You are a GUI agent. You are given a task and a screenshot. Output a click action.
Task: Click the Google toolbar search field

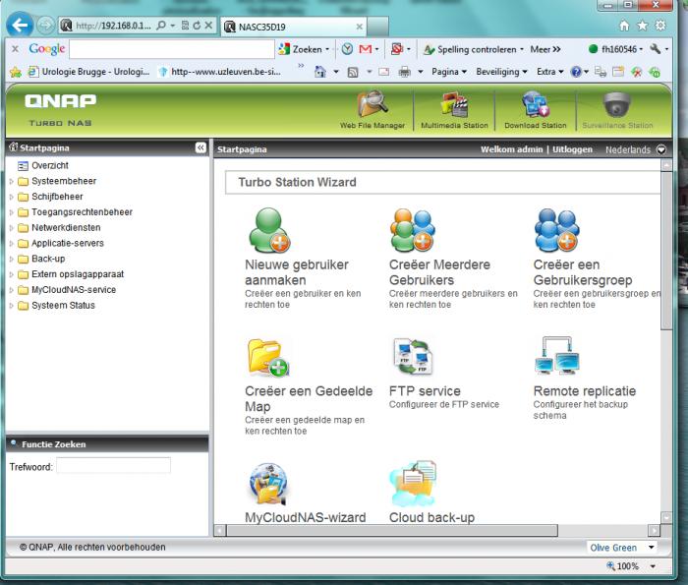[x=172, y=49]
